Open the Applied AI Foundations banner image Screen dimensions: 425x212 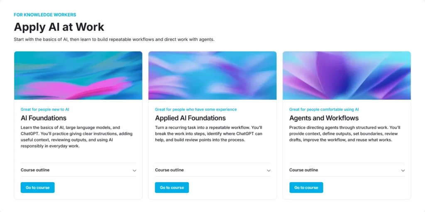coord(212,75)
